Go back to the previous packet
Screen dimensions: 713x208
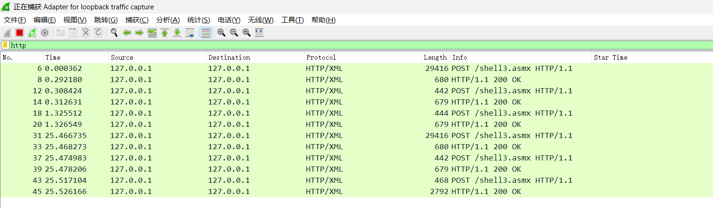[126, 33]
